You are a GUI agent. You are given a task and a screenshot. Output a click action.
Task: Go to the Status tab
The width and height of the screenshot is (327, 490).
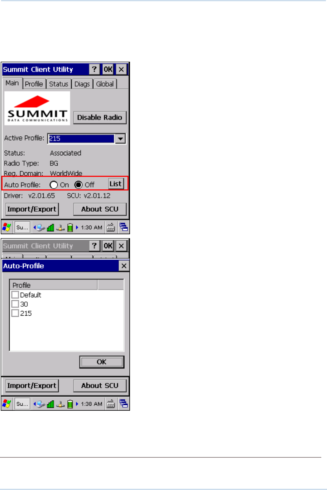[59, 84]
